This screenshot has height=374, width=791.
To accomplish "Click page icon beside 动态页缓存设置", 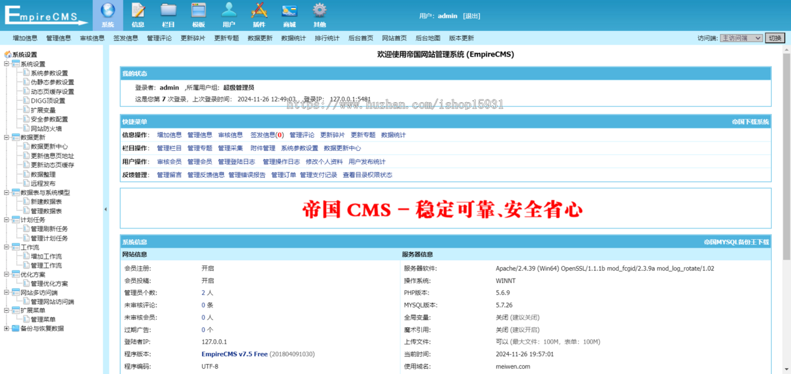I will pos(26,92).
